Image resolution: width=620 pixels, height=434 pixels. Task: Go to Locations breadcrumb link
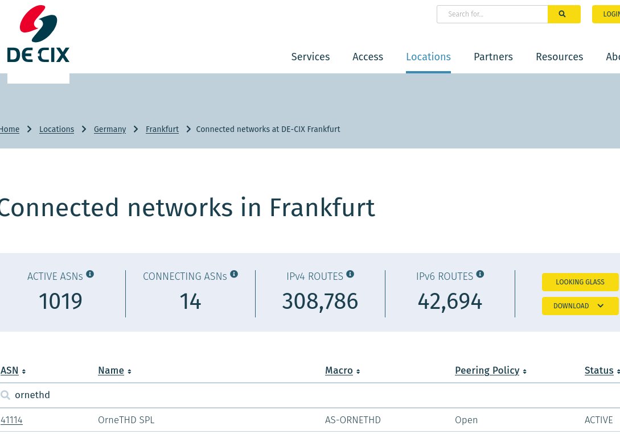pyautogui.click(x=56, y=129)
